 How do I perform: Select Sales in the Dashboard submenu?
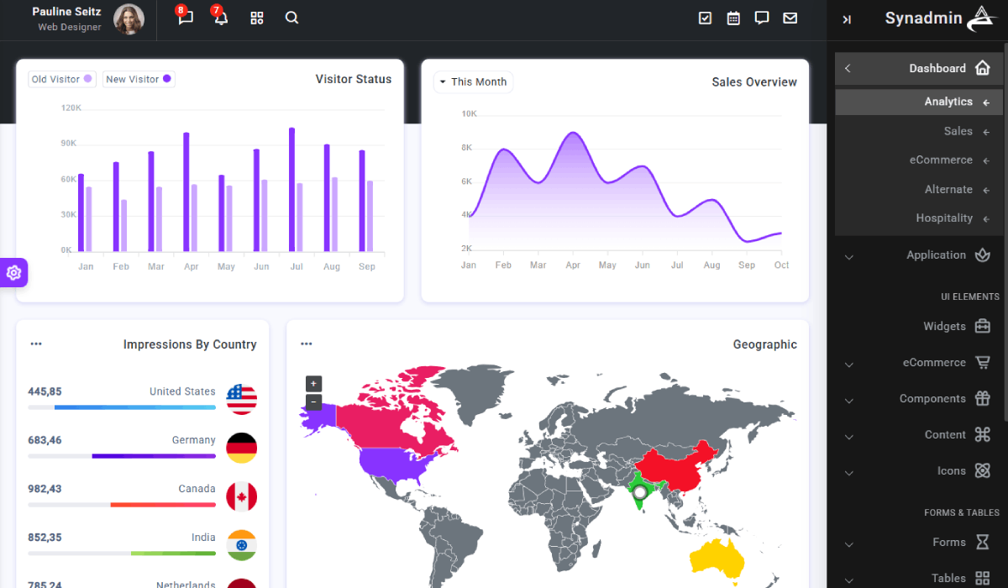click(x=919, y=131)
